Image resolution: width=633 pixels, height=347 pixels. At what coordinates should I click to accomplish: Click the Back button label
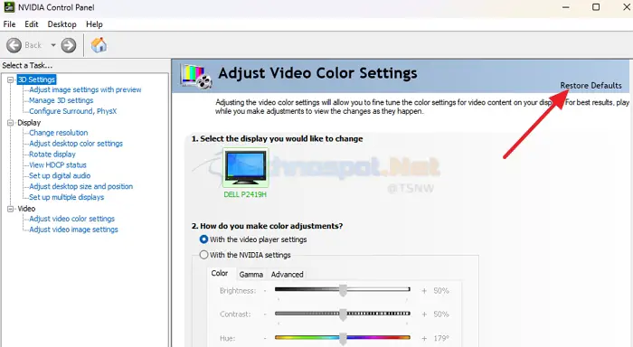(x=33, y=45)
